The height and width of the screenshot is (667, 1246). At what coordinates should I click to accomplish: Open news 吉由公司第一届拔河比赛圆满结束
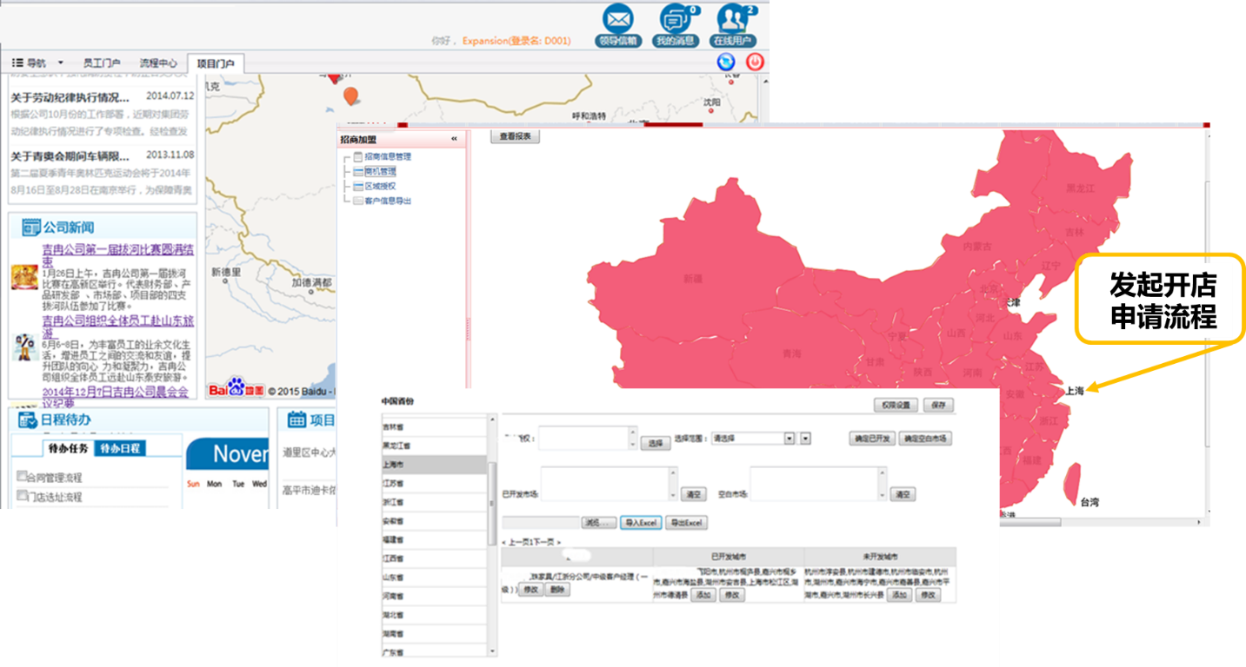pos(118,254)
